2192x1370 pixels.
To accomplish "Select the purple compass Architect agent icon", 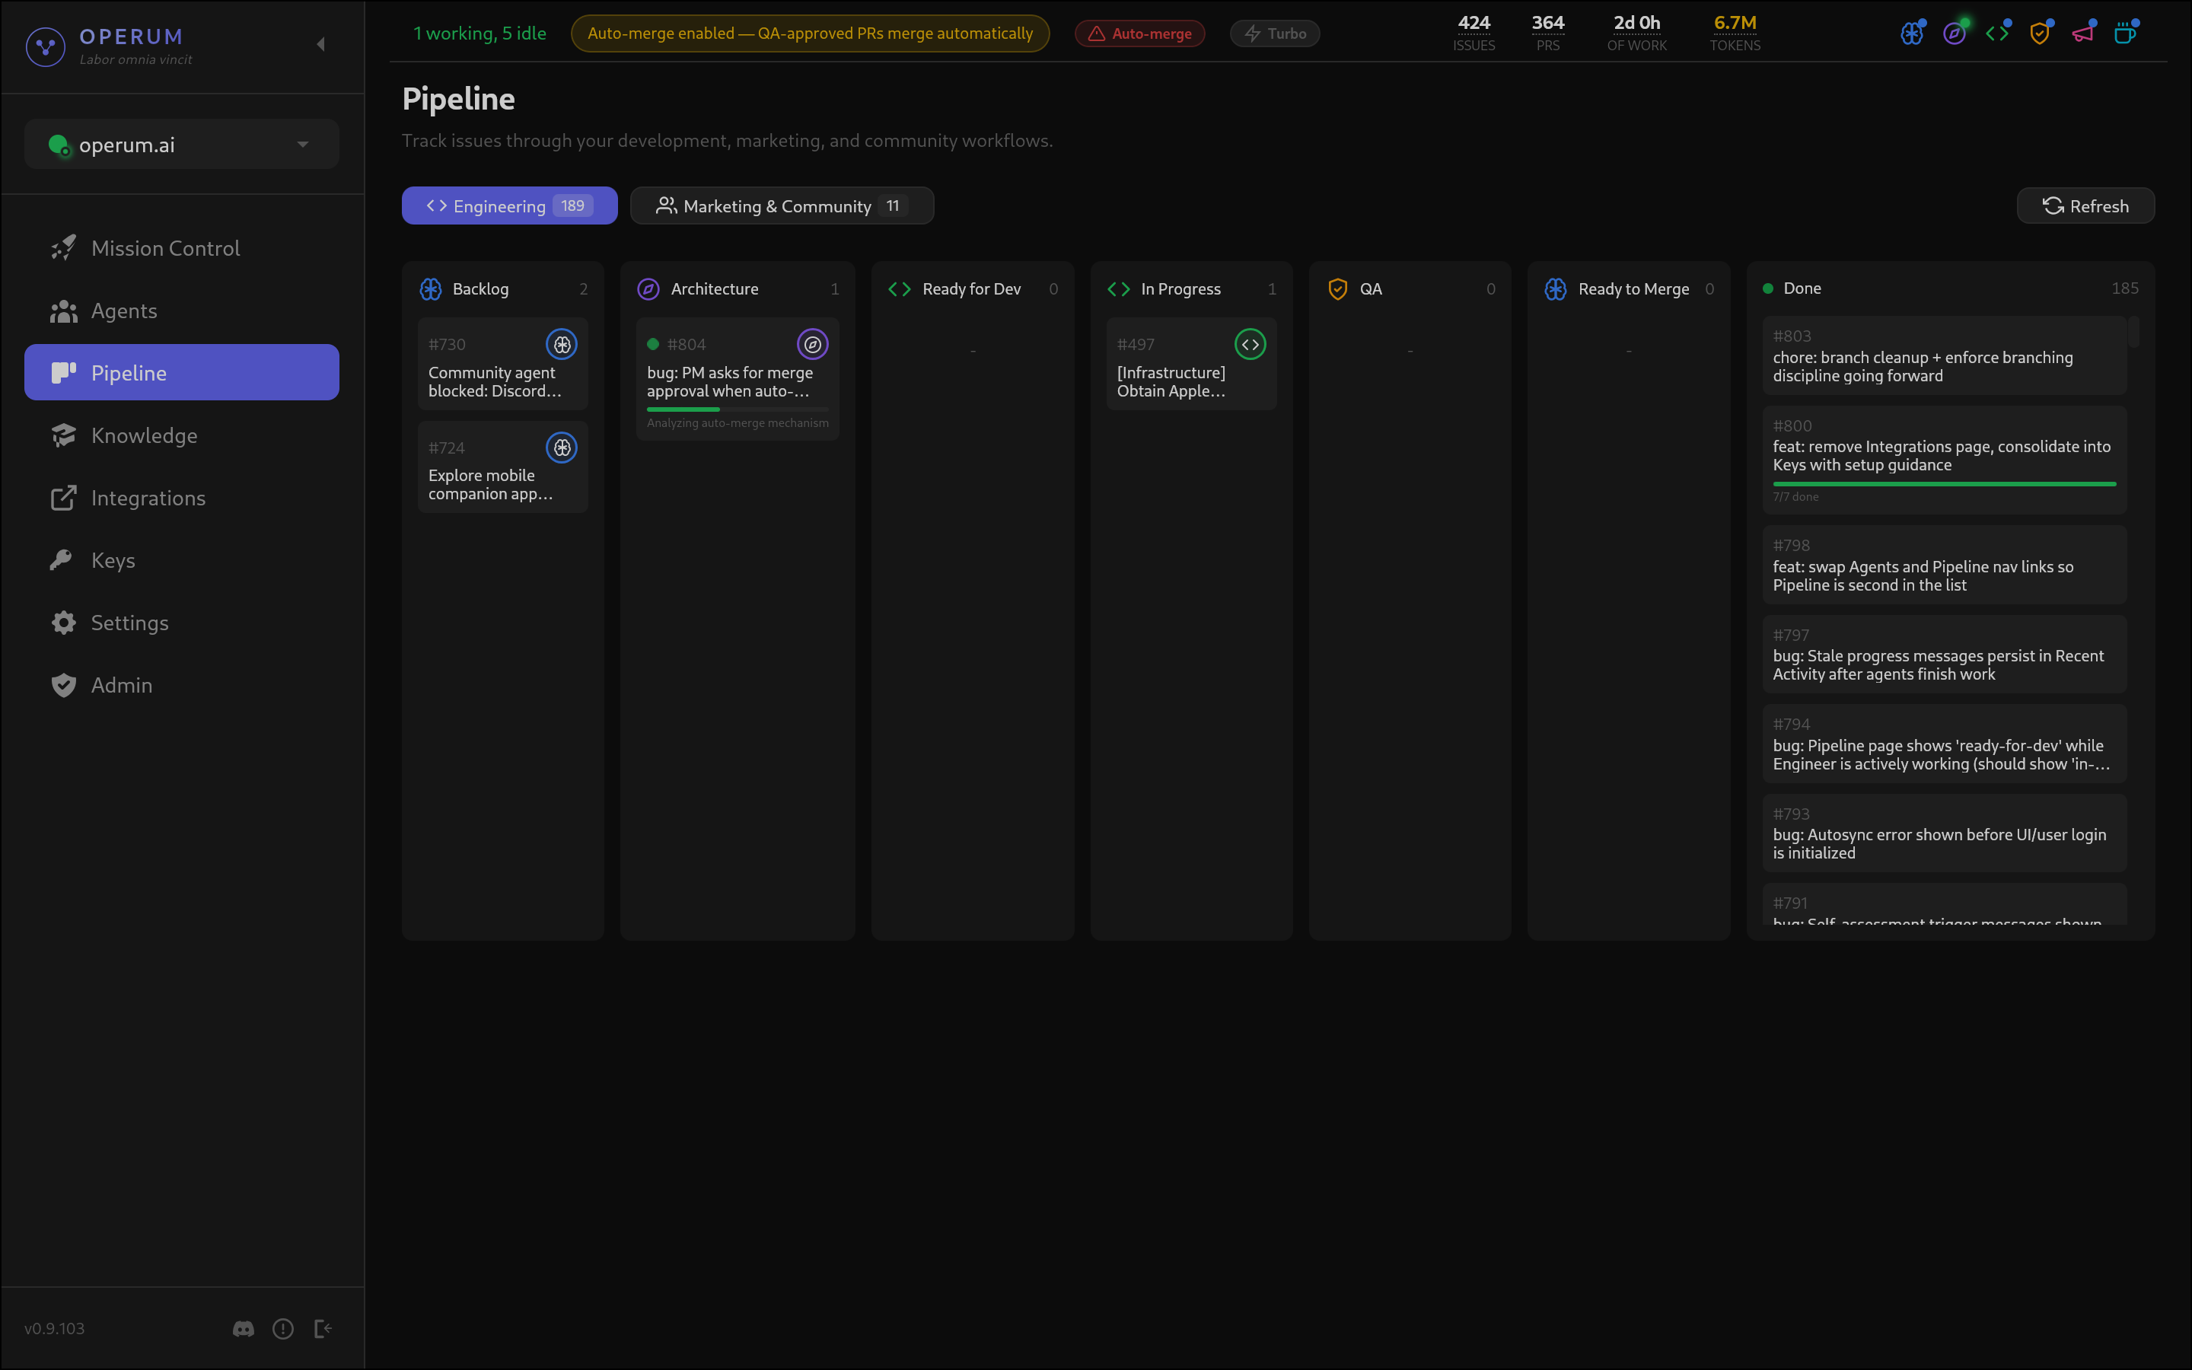I will 1955,33.
